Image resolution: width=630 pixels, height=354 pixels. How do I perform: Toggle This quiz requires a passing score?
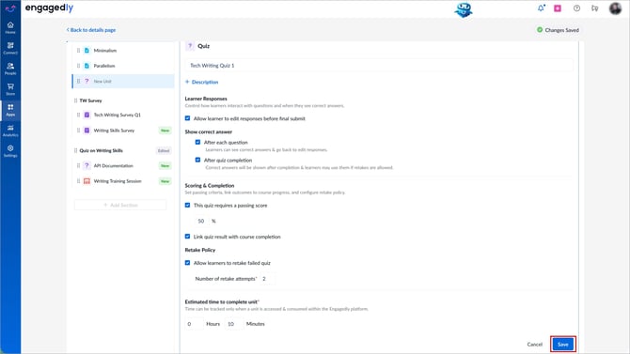(187, 205)
